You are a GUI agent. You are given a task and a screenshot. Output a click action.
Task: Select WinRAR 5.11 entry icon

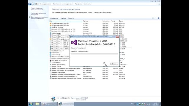coord(50,61)
